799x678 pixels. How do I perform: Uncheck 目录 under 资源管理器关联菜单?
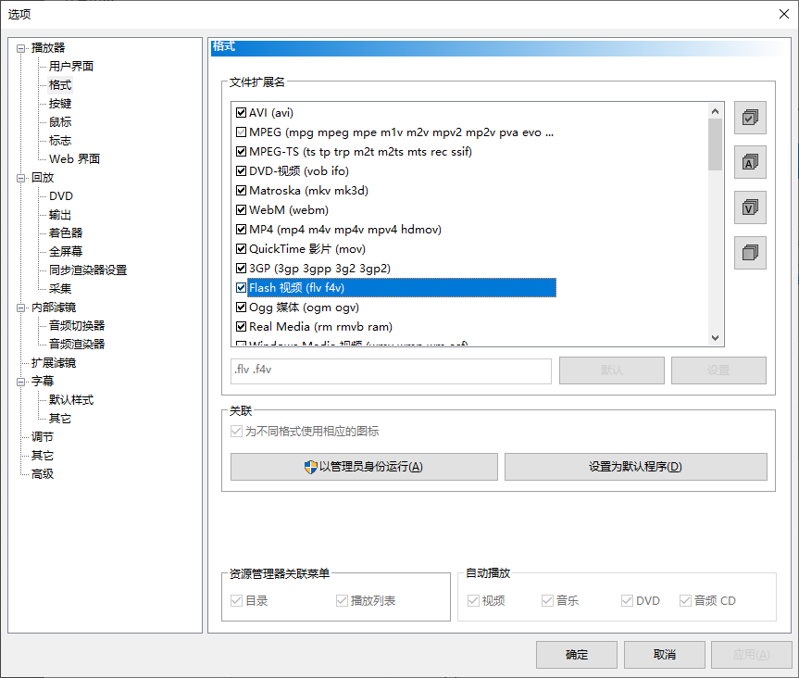(x=237, y=600)
